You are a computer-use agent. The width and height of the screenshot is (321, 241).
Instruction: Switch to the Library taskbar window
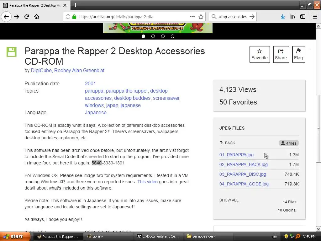tap(108, 236)
